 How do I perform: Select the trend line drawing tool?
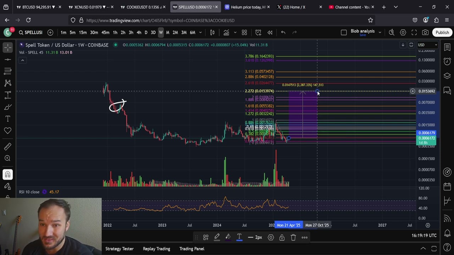(7, 59)
